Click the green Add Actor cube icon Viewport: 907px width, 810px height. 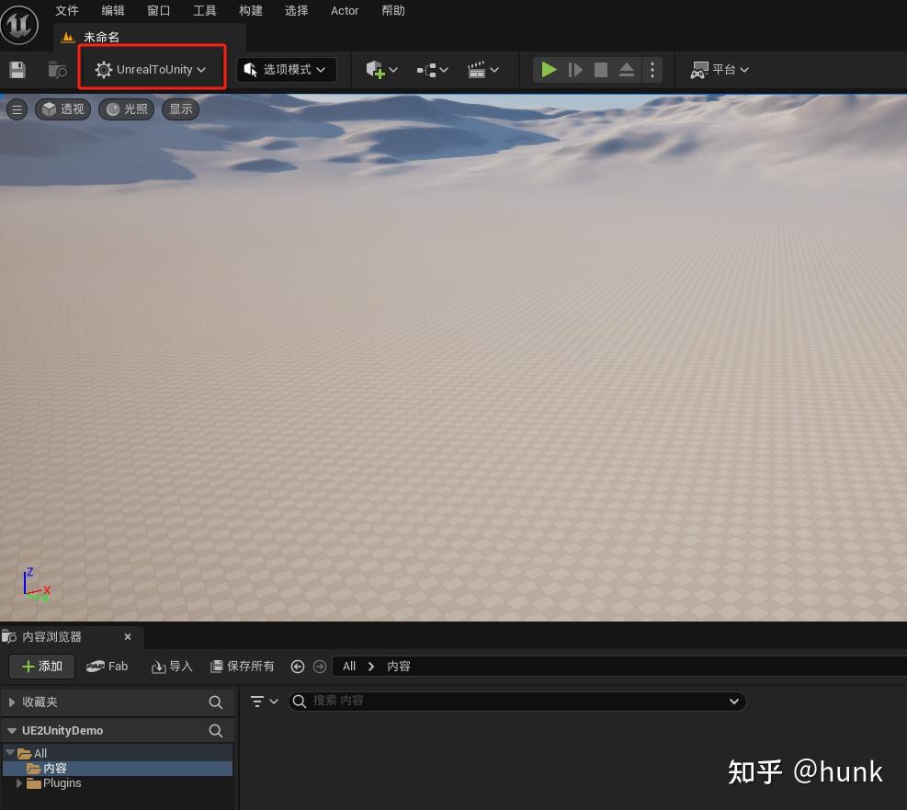tap(377, 69)
